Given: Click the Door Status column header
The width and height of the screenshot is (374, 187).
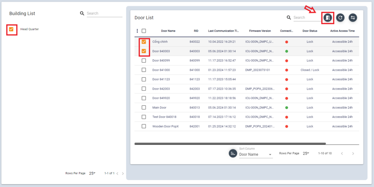Looking at the screenshot, I should pyautogui.click(x=310, y=31).
